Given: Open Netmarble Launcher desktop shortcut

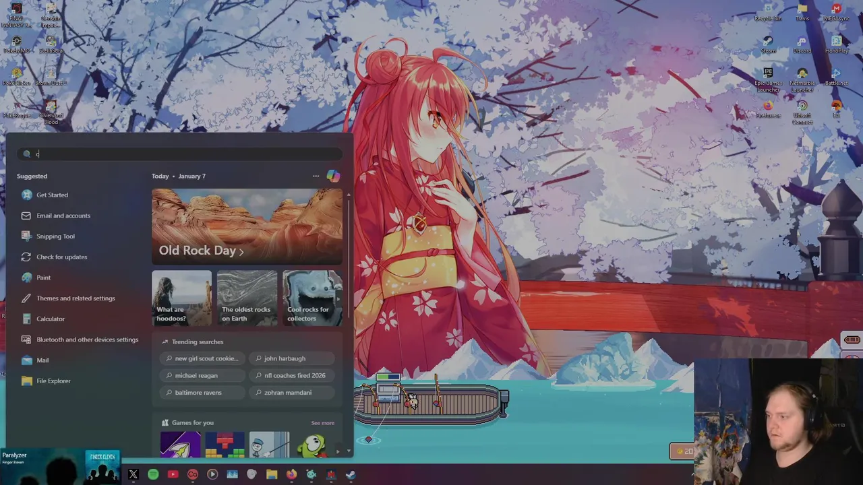Looking at the screenshot, I should click(x=802, y=79).
